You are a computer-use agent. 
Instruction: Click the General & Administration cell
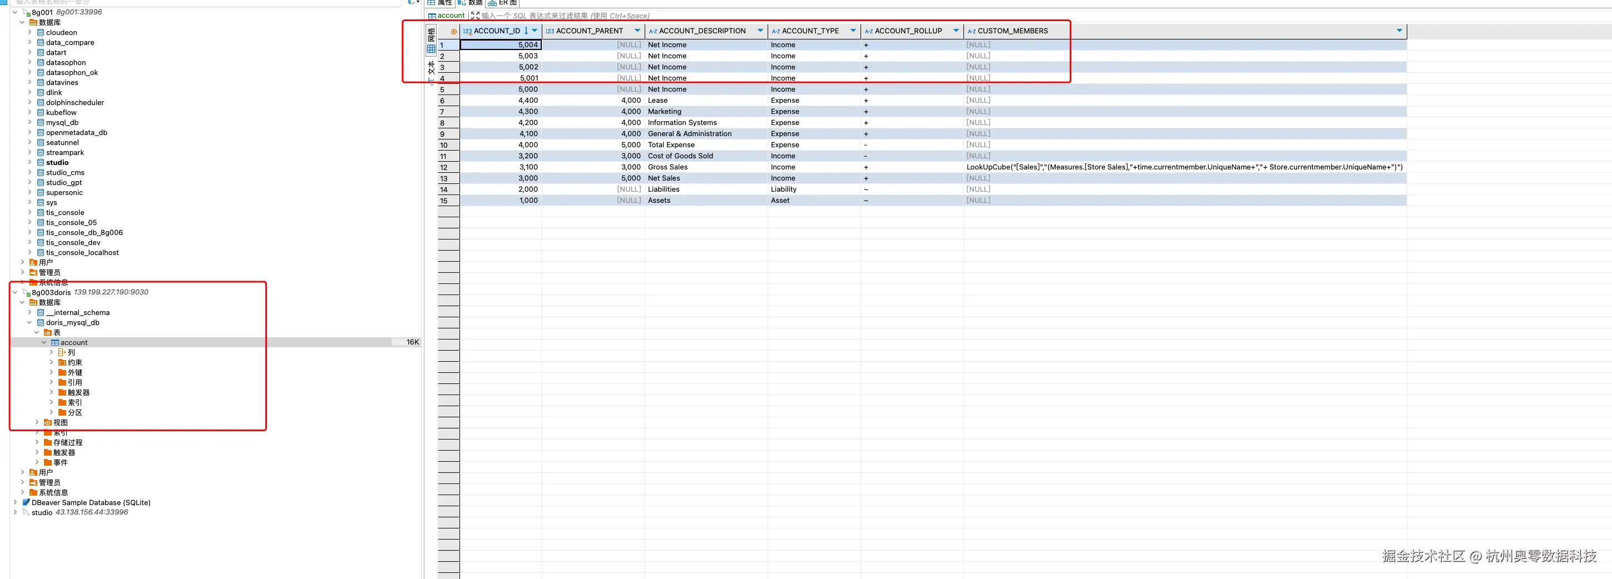[x=706, y=134]
